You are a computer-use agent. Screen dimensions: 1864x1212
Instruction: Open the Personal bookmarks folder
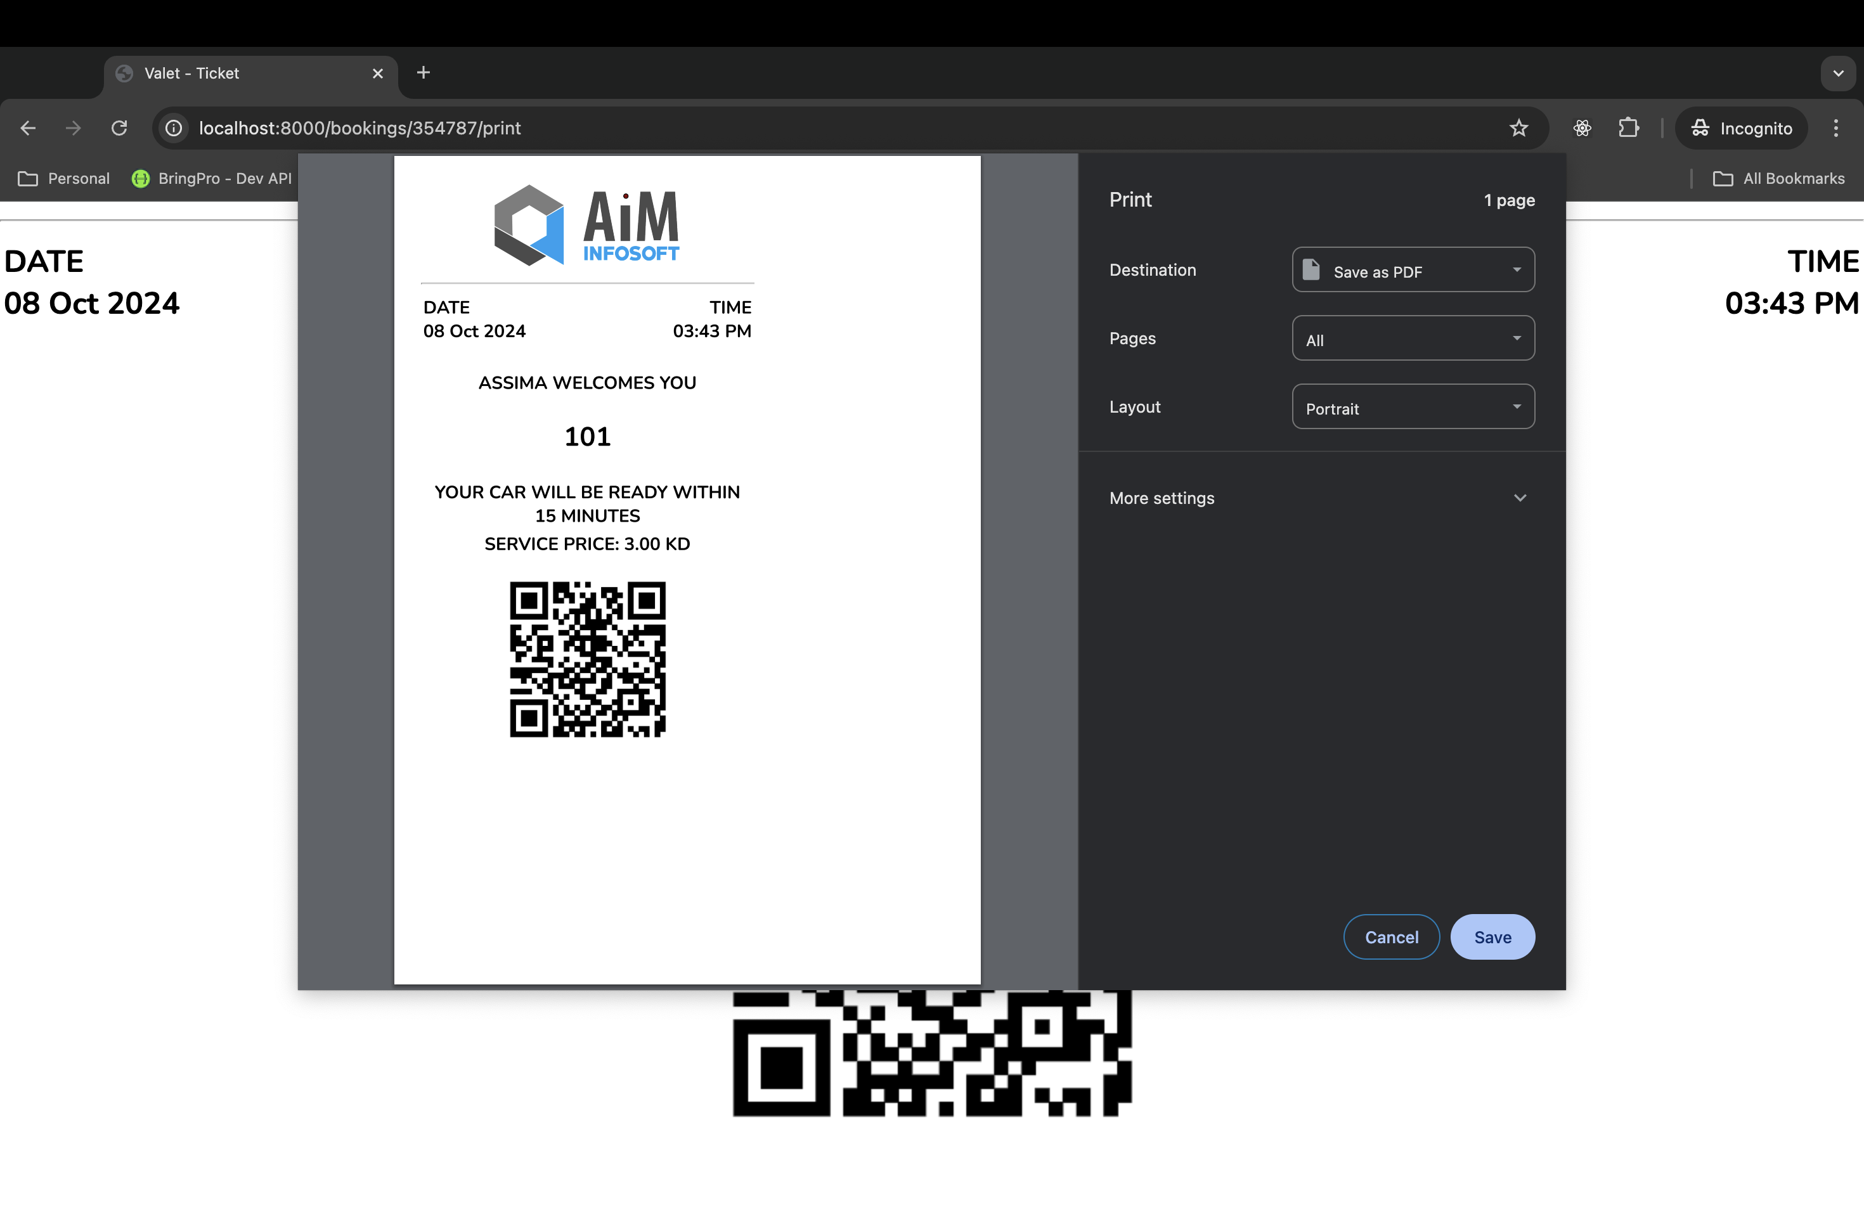(63, 179)
